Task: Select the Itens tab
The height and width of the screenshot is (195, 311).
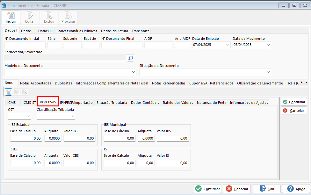Action: click(x=9, y=83)
